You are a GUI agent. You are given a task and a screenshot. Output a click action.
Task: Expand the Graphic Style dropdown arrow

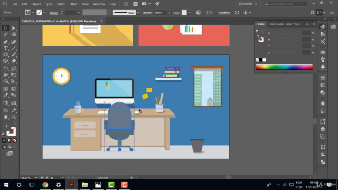point(189,13)
